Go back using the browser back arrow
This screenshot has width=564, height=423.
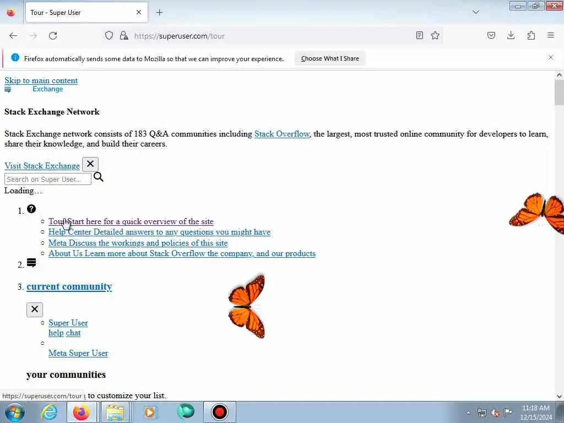(13, 36)
